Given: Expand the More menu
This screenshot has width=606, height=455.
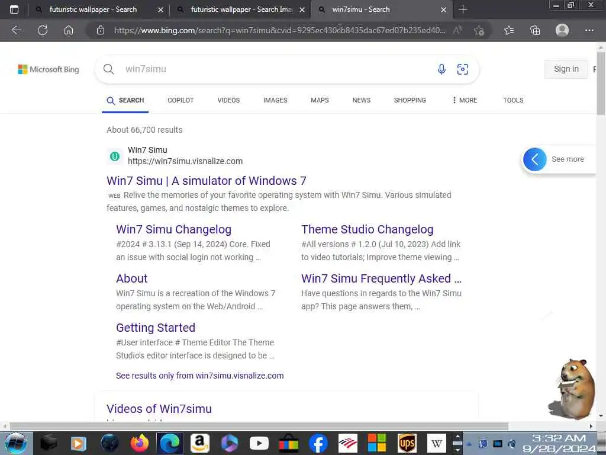Looking at the screenshot, I should tap(465, 100).
